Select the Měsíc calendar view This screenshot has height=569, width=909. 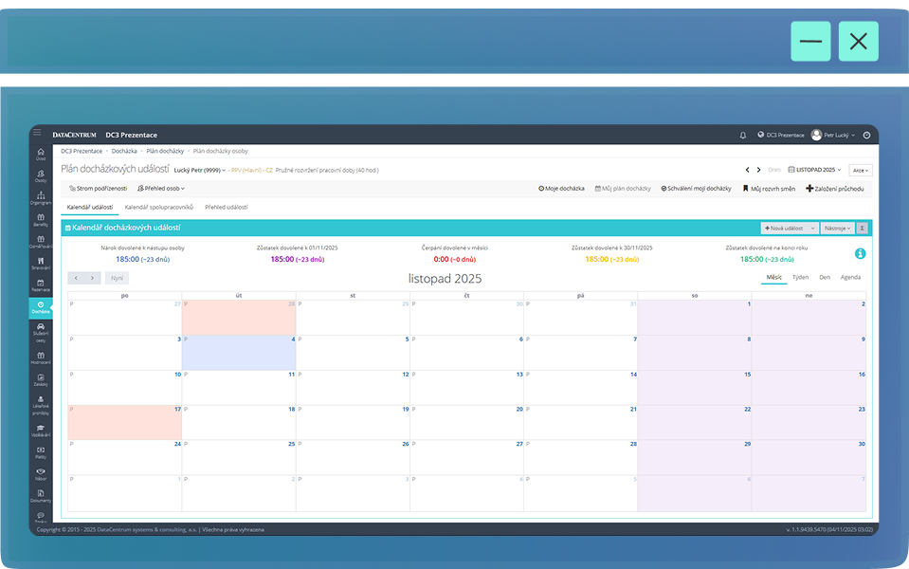(773, 277)
